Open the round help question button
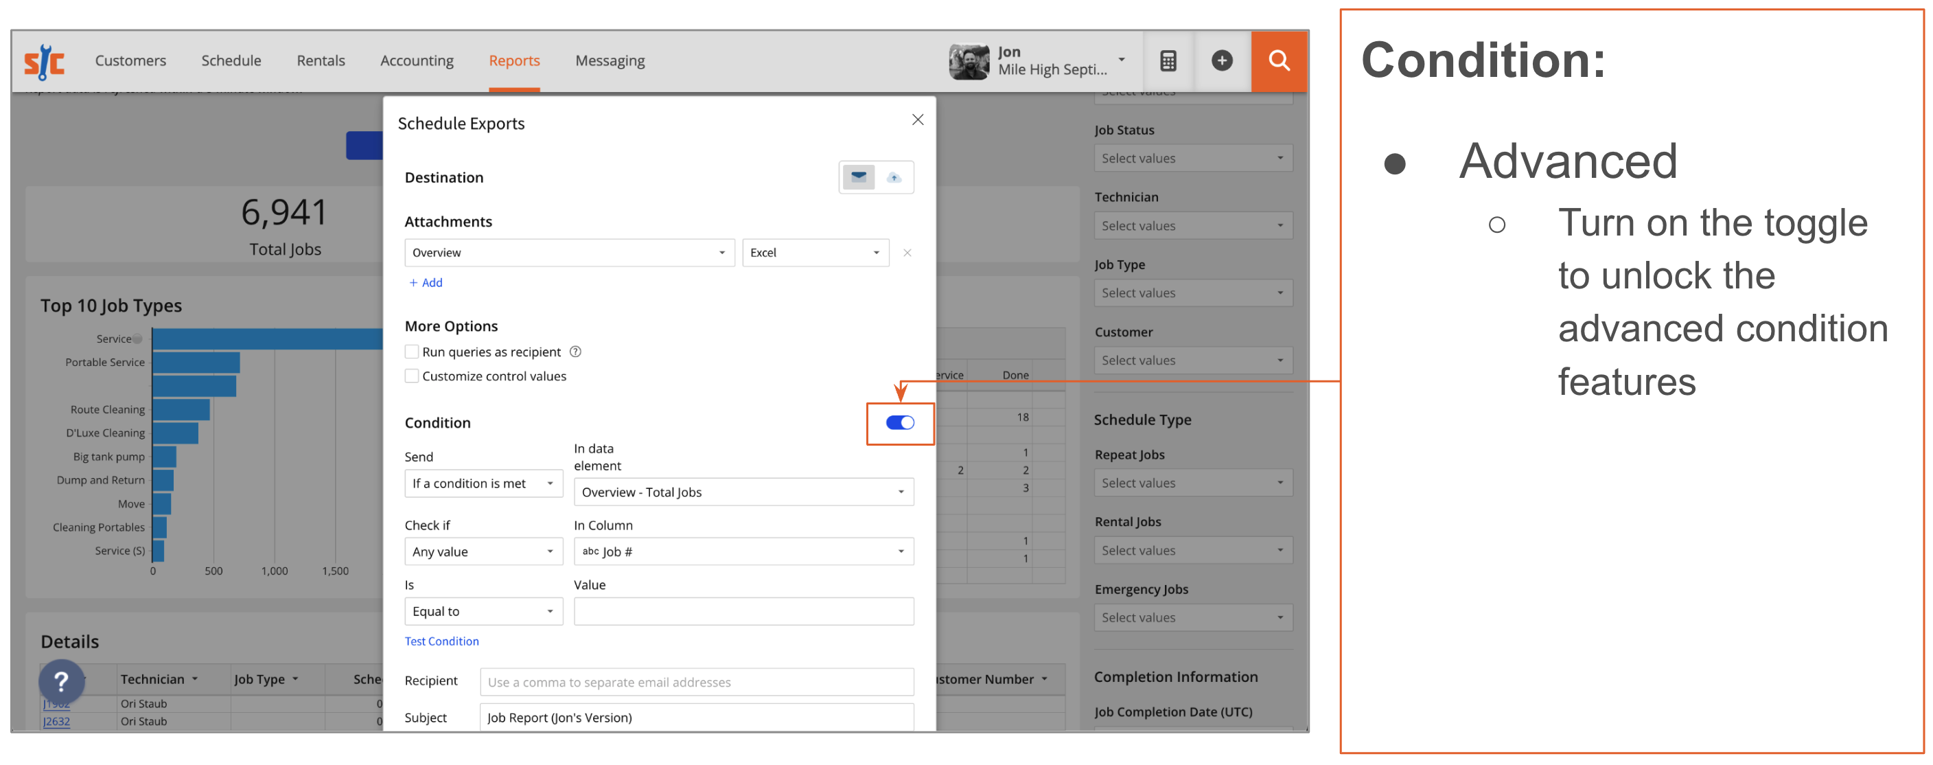Screen dimensions: 1933x765 (62, 681)
